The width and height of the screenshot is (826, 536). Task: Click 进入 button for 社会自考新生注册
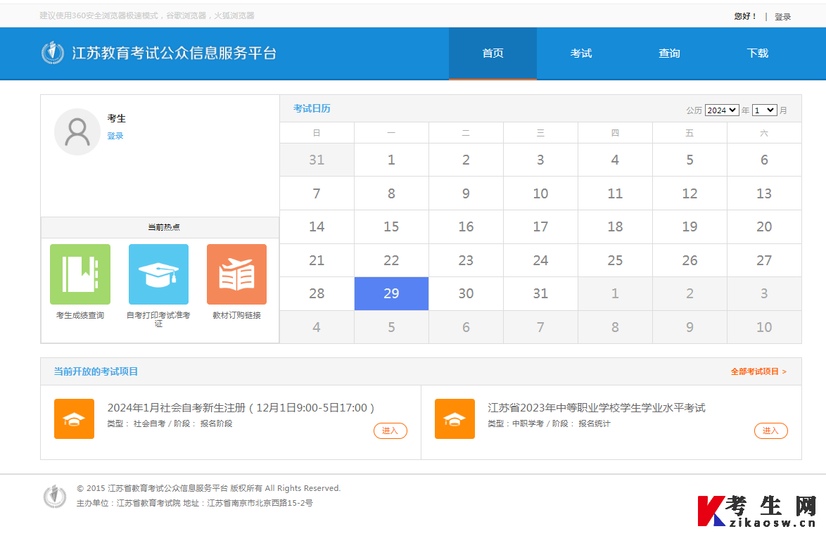coord(390,430)
